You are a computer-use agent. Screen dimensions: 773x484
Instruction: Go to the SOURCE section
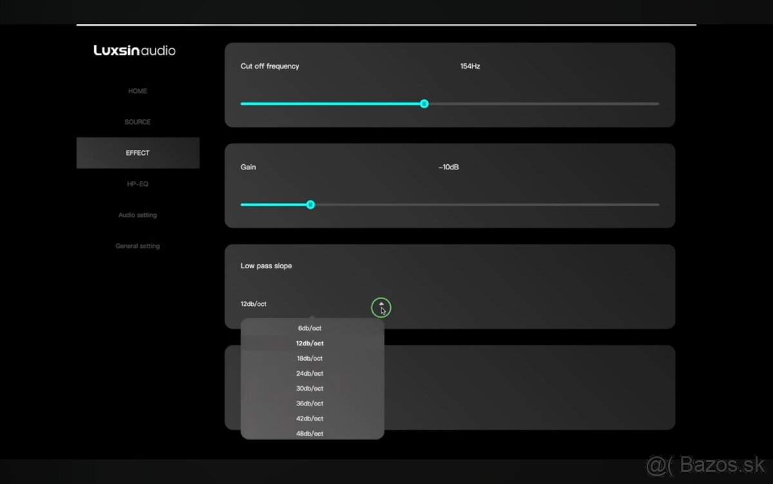click(x=137, y=122)
